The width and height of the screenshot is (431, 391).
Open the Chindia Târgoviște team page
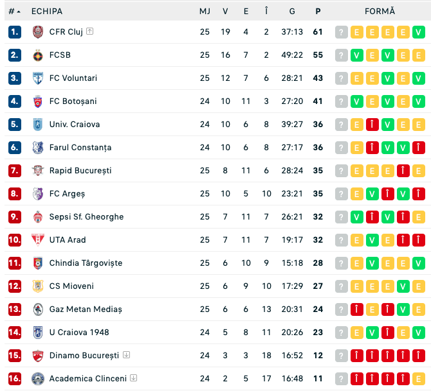(86, 263)
